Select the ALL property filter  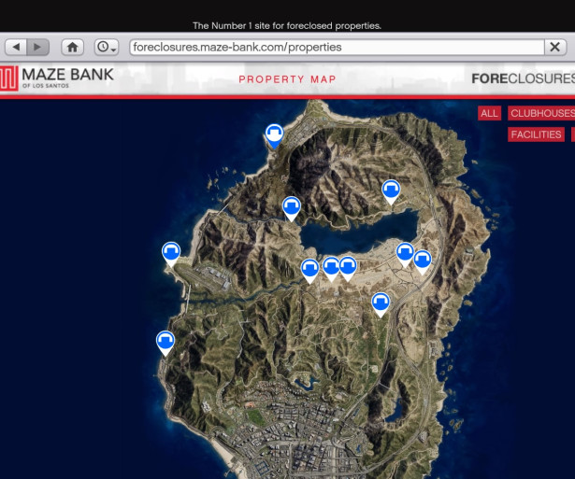pos(489,113)
